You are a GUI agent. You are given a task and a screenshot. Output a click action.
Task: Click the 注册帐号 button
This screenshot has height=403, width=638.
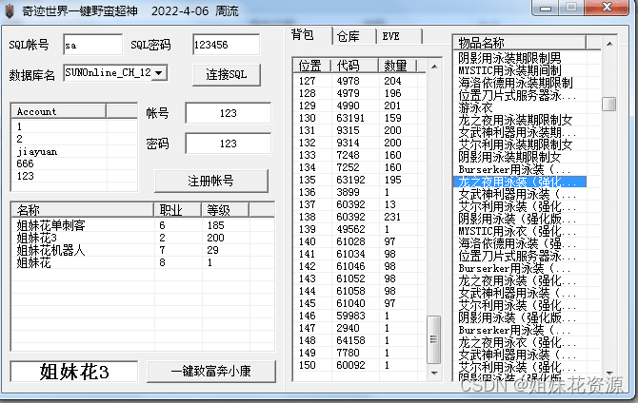pyautogui.click(x=209, y=181)
